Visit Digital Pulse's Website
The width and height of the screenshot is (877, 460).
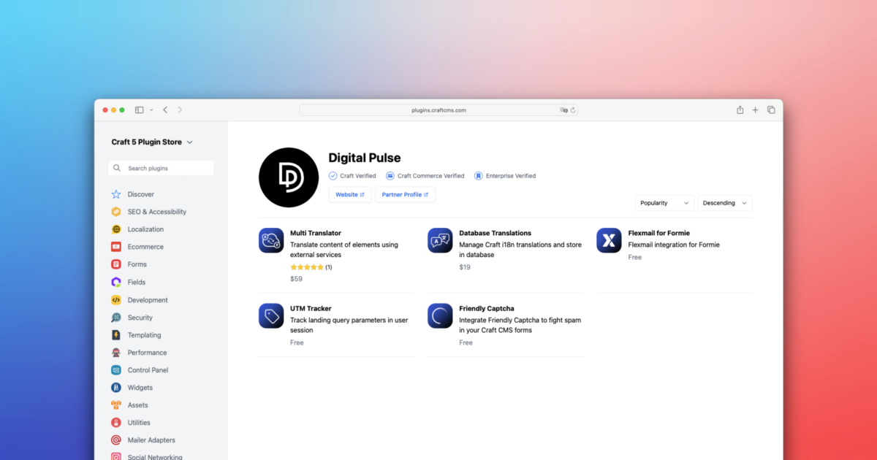(x=349, y=194)
